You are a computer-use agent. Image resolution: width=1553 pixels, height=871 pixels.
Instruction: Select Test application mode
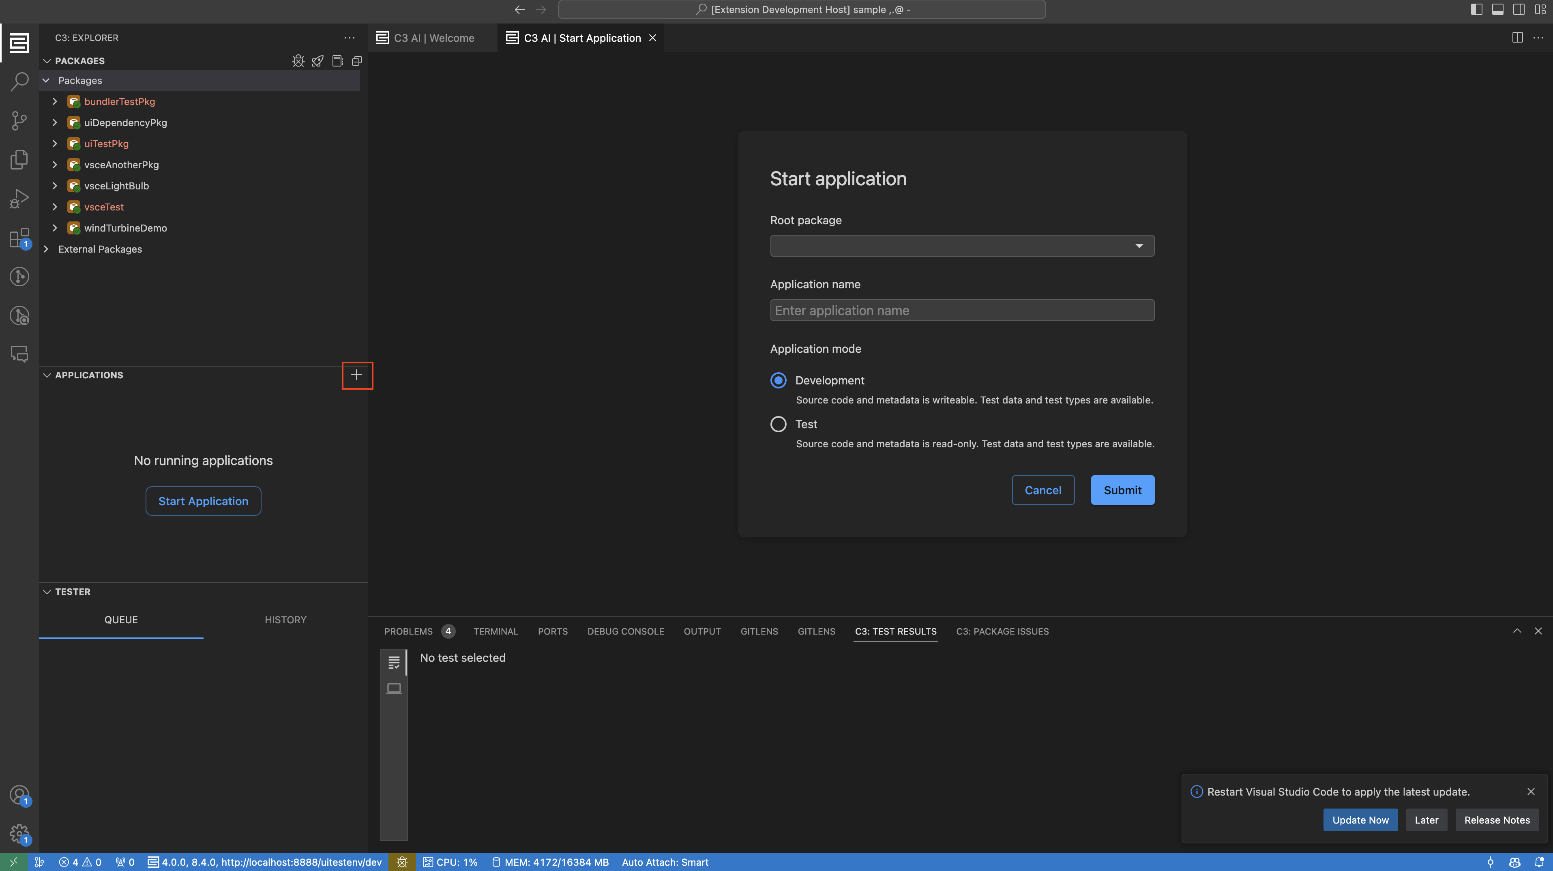point(778,424)
